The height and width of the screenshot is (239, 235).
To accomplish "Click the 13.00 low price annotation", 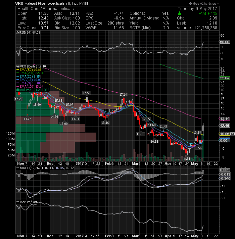I will pyautogui.click(x=64, y=124).
